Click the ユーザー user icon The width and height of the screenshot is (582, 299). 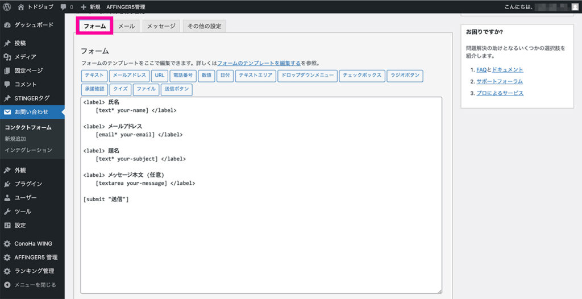pyautogui.click(x=7, y=198)
